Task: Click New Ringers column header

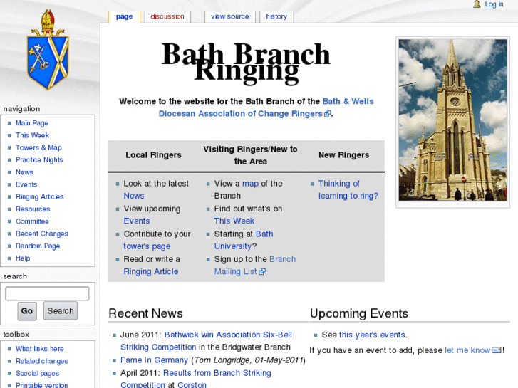Action: [343, 155]
